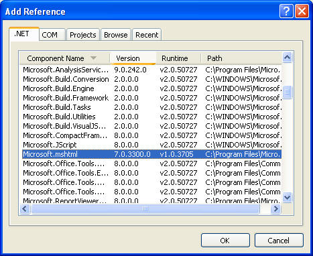Click the vertical scrollbar thumb

click(x=287, y=92)
